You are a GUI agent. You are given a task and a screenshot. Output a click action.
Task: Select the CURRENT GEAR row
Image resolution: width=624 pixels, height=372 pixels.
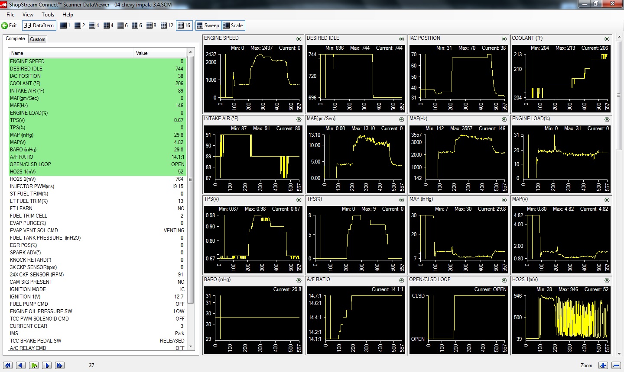pyautogui.click(x=97, y=326)
